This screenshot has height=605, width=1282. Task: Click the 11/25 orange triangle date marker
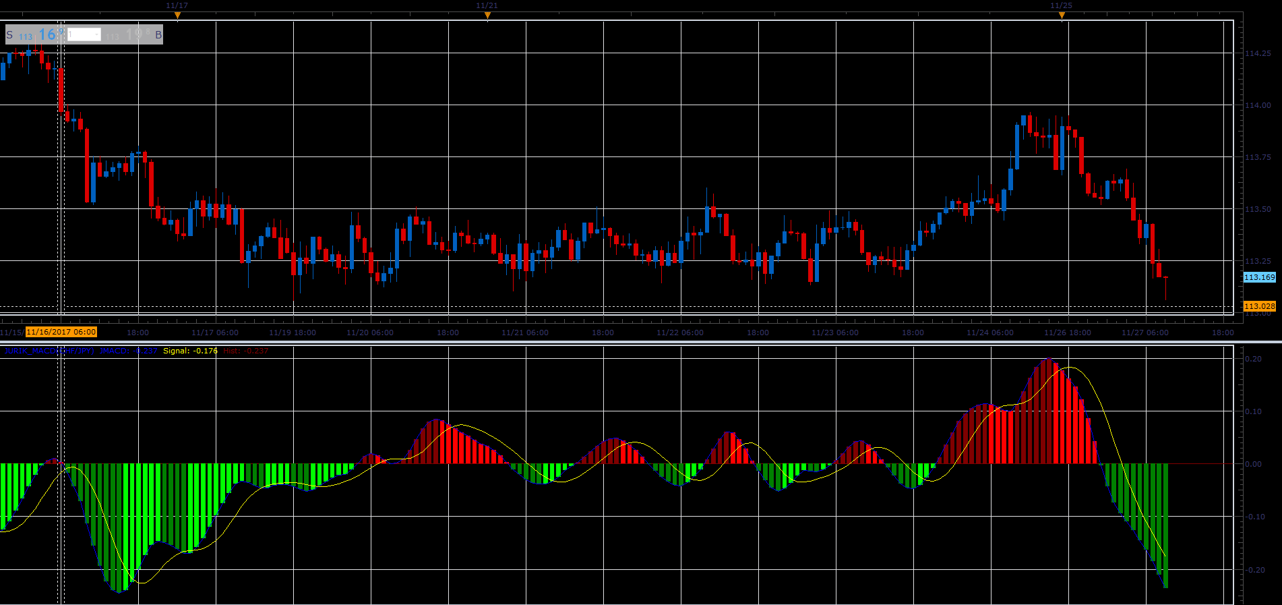click(x=1062, y=15)
